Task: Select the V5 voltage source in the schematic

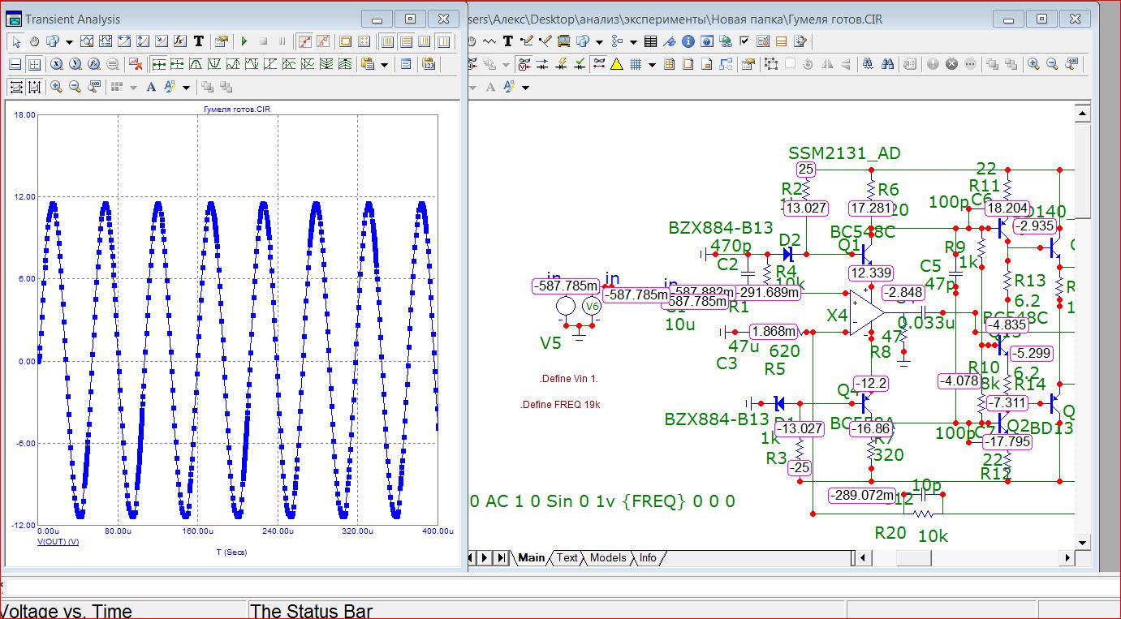Action: pyautogui.click(x=565, y=307)
